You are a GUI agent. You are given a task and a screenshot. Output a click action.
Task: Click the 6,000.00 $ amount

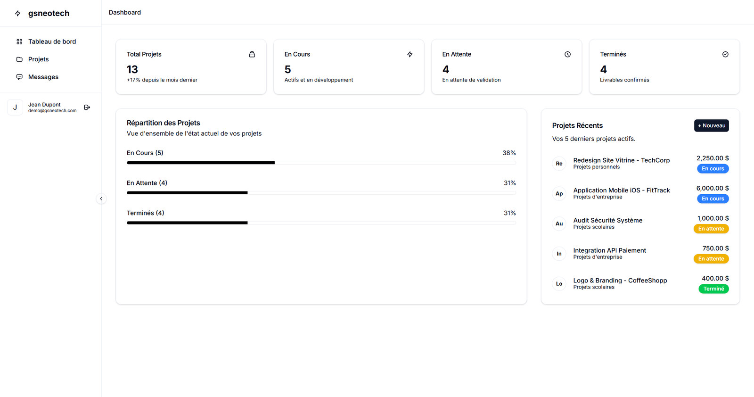(713, 188)
